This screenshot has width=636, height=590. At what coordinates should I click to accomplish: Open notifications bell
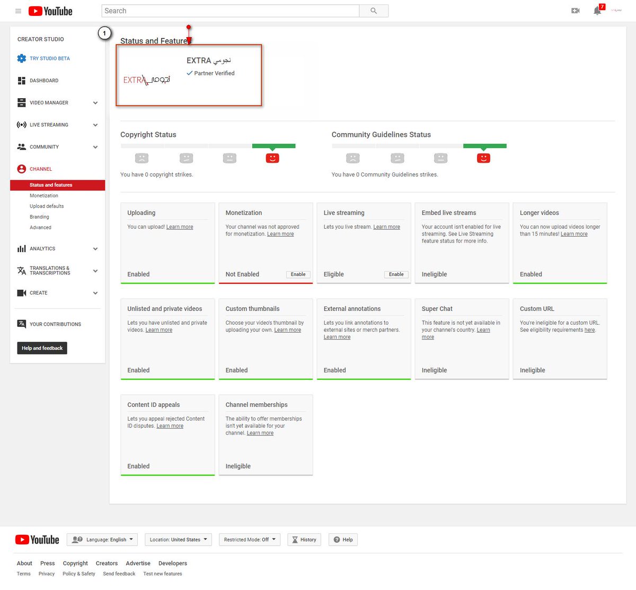pyautogui.click(x=598, y=11)
